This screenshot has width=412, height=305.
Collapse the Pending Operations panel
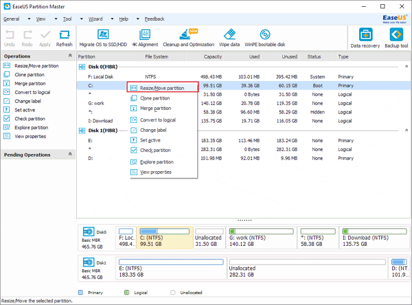(x=70, y=154)
